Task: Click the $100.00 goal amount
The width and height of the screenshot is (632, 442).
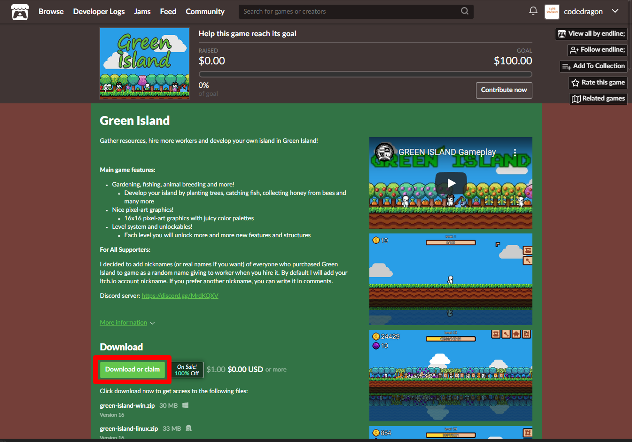Action: tap(513, 61)
